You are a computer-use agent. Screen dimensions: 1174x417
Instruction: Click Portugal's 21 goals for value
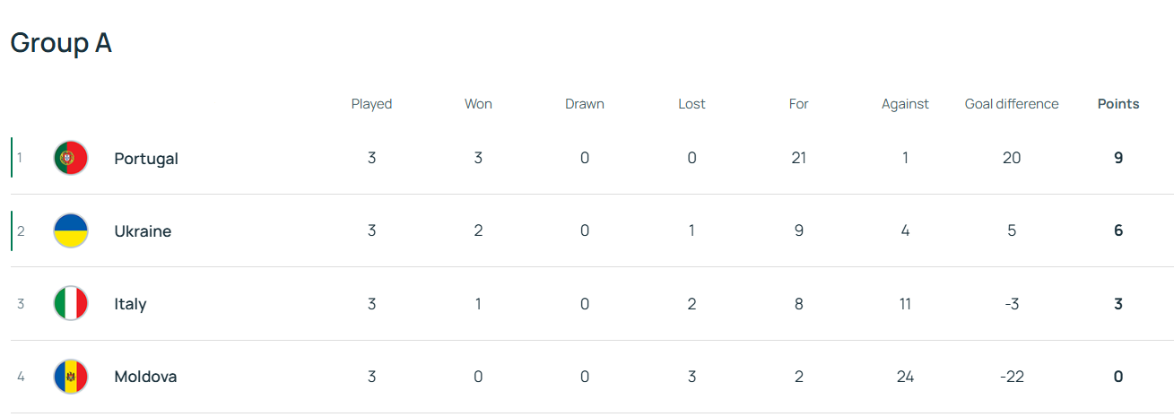(x=798, y=158)
